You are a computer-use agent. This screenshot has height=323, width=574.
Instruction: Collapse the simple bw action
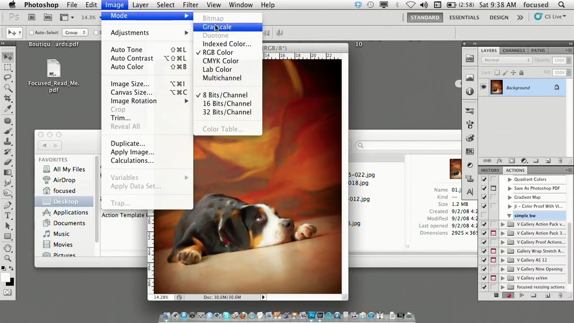pyautogui.click(x=509, y=216)
